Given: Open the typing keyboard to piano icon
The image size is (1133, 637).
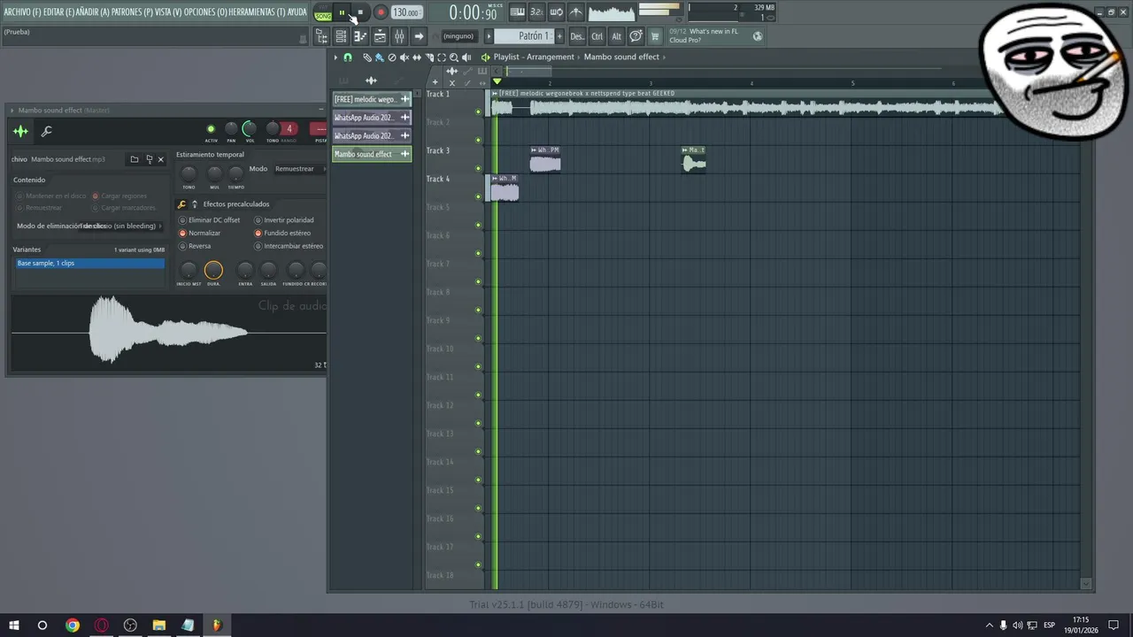Looking at the screenshot, I should pyautogui.click(x=517, y=12).
